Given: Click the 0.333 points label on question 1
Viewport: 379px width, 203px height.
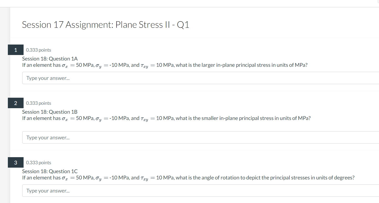Looking at the screenshot, I should click(x=39, y=50).
